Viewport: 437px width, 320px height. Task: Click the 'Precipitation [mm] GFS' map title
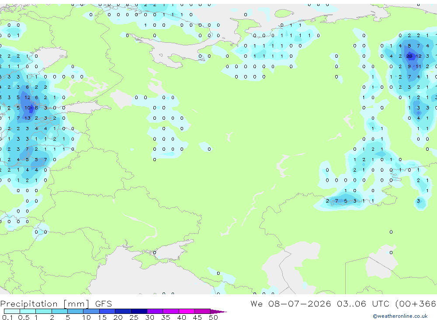[x=56, y=303]
